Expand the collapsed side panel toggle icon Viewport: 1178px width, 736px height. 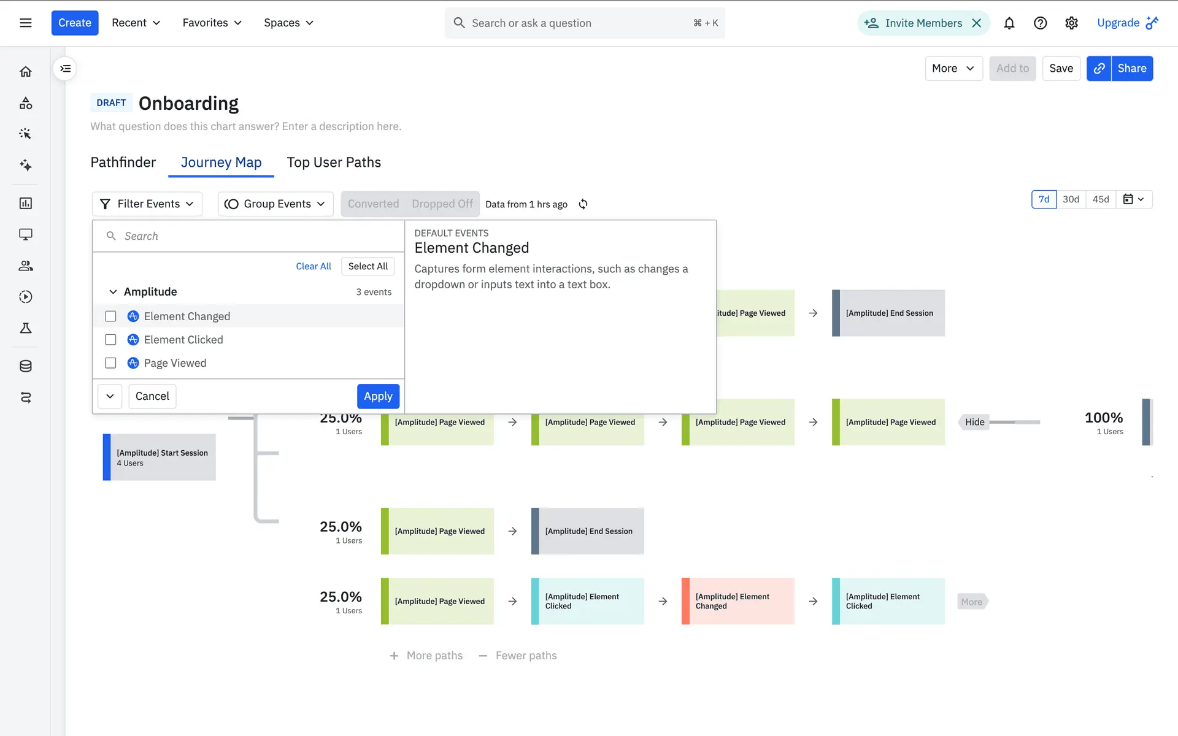pyautogui.click(x=66, y=69)
